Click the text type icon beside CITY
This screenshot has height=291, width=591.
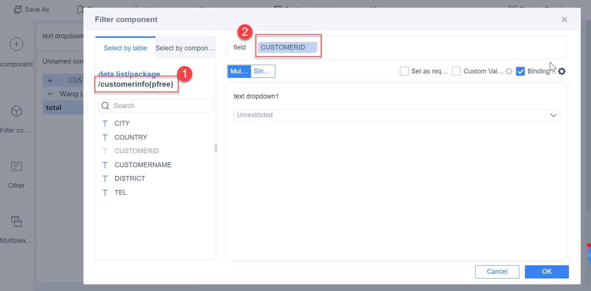point(105,123)
